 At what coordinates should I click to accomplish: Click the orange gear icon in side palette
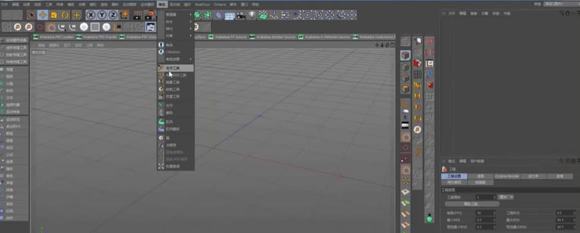[417, 130]
